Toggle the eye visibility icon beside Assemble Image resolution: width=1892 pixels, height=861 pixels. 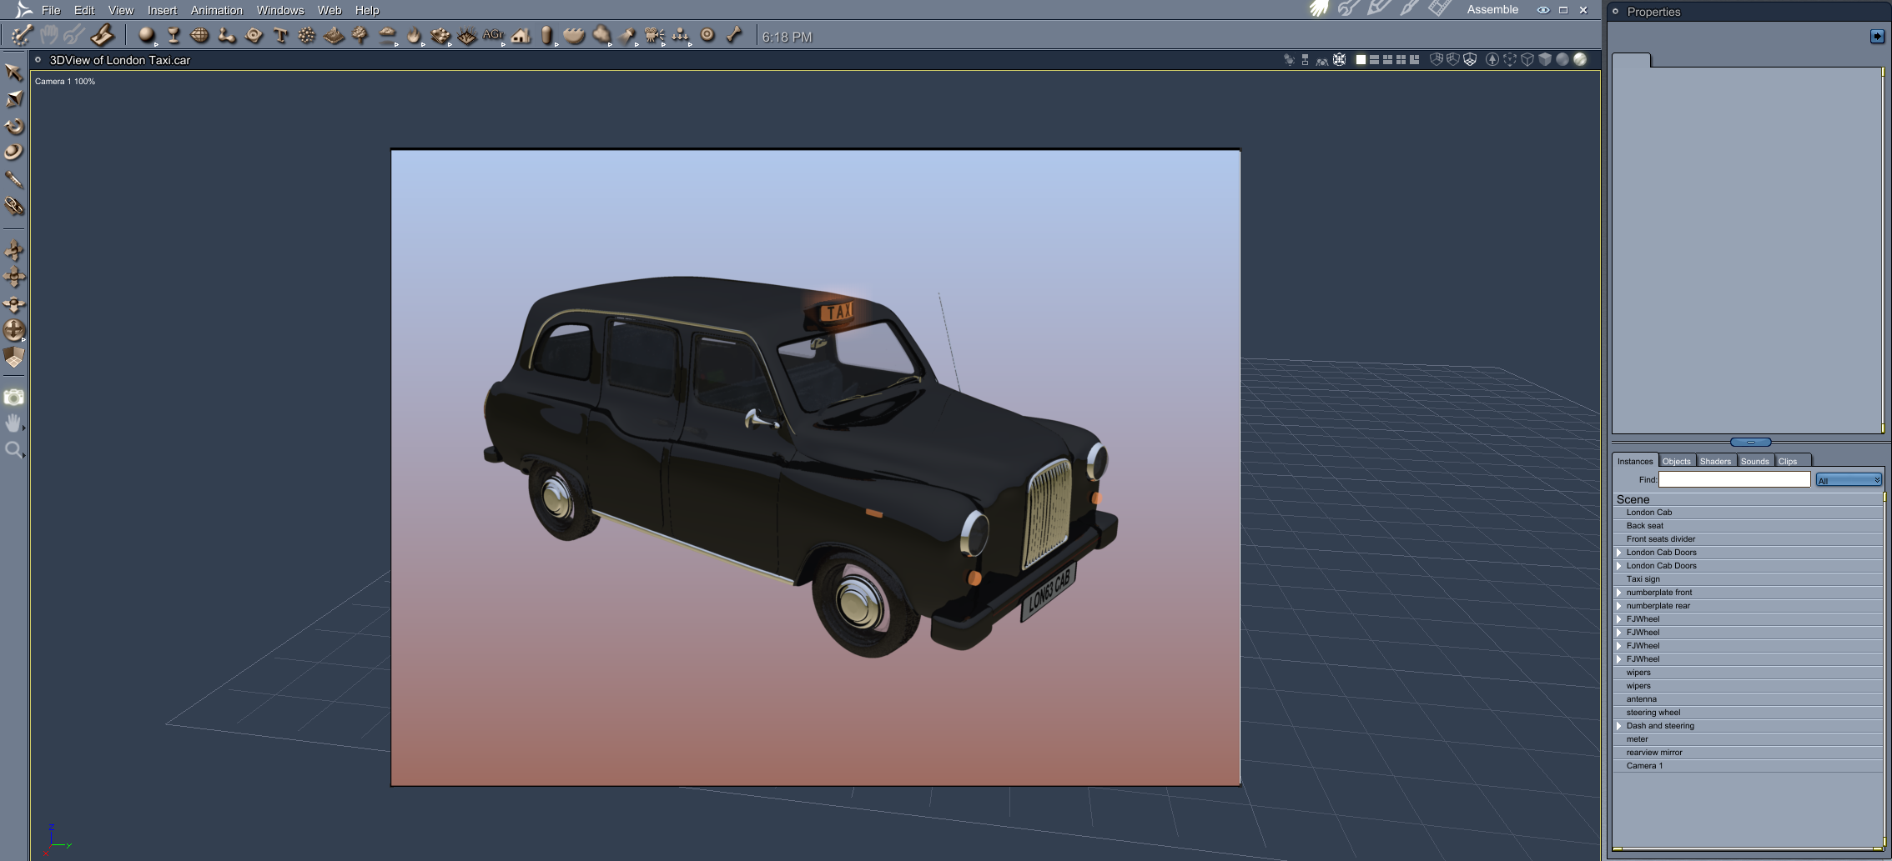pos(1542,10)
